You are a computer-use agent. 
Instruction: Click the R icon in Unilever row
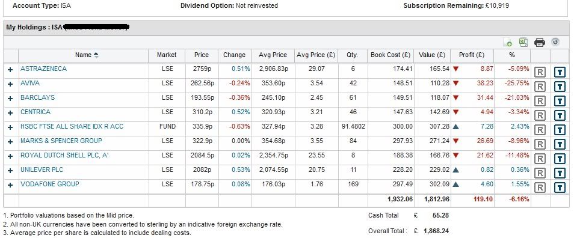(540, 173)
